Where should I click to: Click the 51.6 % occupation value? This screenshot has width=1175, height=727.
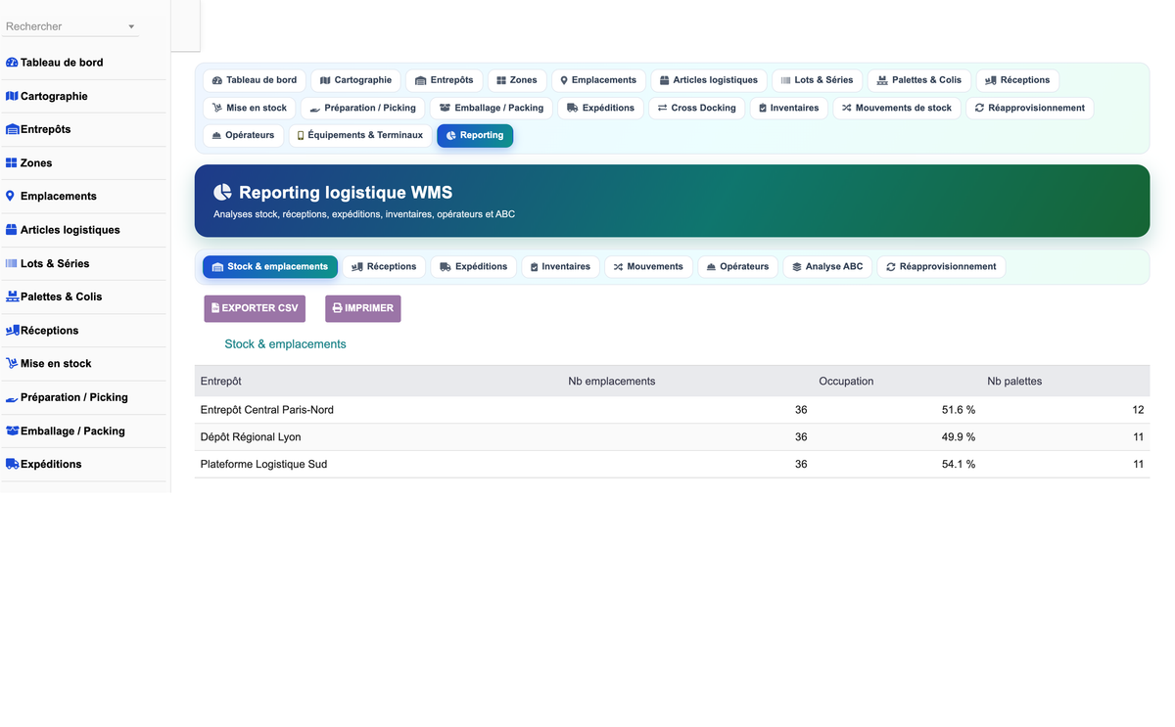[x=959, y=410]
